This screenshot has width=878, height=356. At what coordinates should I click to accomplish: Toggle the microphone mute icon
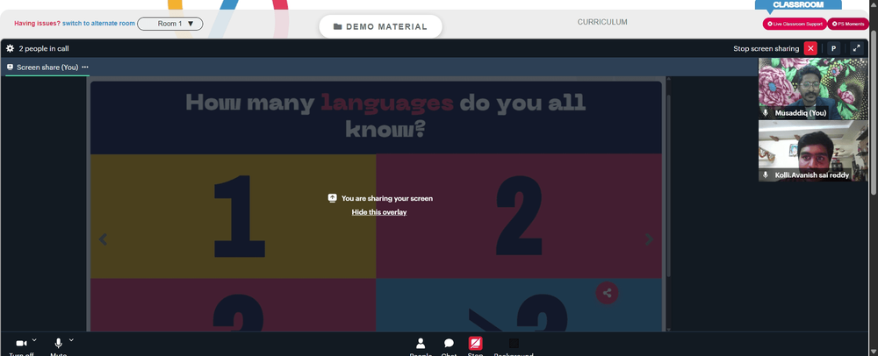point(58,343)
